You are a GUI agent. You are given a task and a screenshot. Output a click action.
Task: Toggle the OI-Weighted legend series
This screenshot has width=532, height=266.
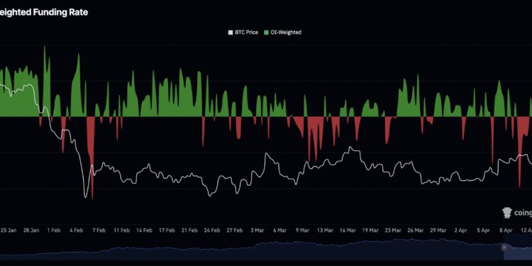click(282, 33)
